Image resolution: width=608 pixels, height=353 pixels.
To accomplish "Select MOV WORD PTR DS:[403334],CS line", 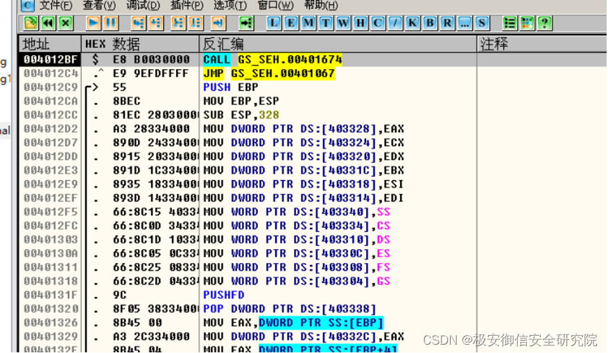I will (297, 226).
